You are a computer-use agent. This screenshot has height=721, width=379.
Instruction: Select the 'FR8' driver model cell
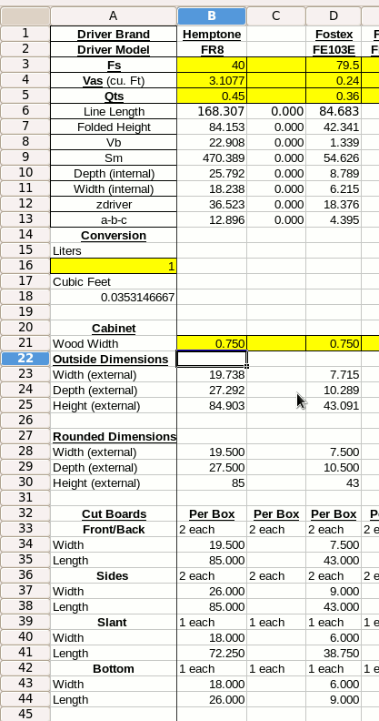pos(212,50)
